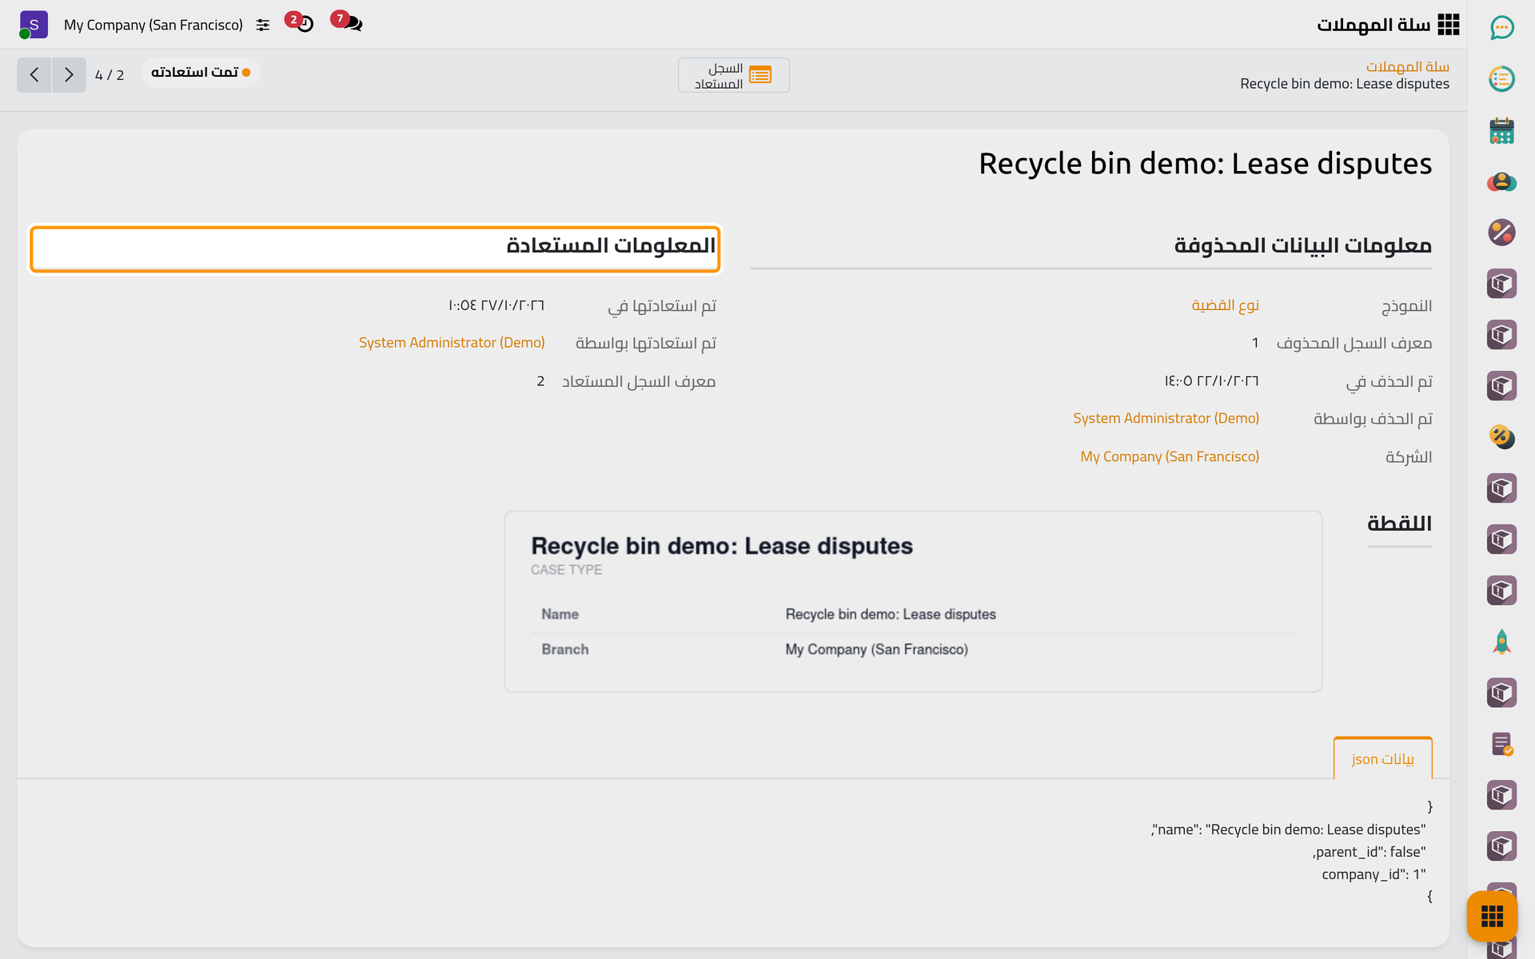The image size is (1535, 959).
Task: Click the record title Recycle bin demo: Lease disputes
Action: pyautogui.click(x=1205, y=164)
